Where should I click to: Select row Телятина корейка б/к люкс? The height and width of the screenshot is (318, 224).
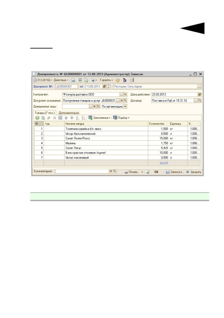(x=117, y=129)
